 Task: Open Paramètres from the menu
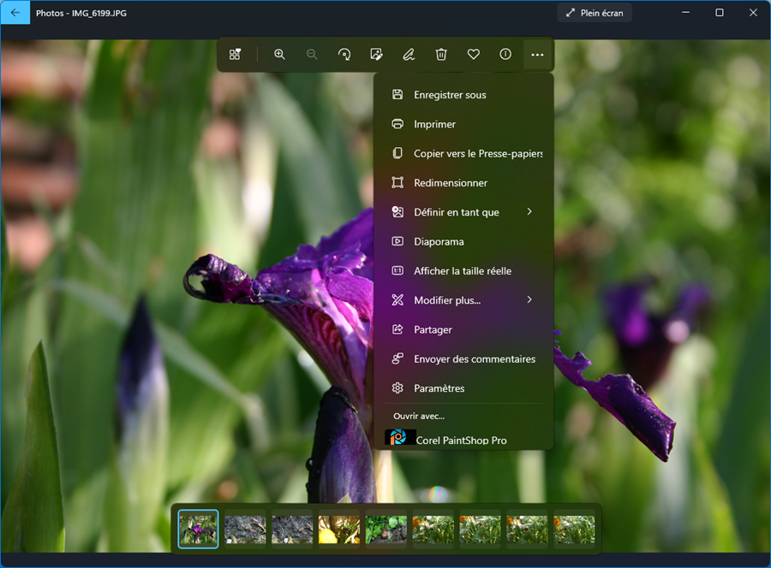click(439, 388)
